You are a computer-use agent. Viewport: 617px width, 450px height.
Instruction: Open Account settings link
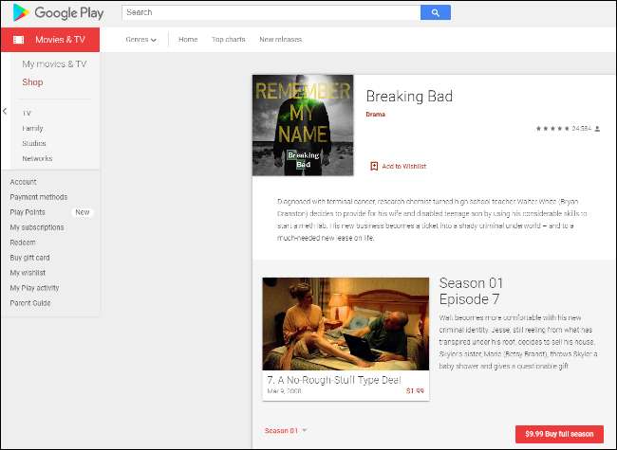pos(23,182)
